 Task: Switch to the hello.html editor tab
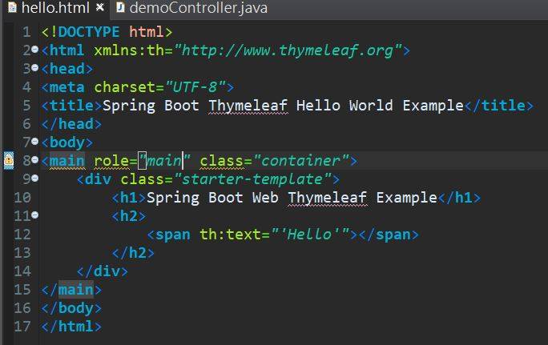coord(56,8)
